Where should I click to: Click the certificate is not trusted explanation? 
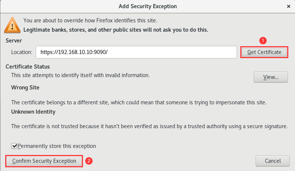pyautogui.click(x=149, y=126)
